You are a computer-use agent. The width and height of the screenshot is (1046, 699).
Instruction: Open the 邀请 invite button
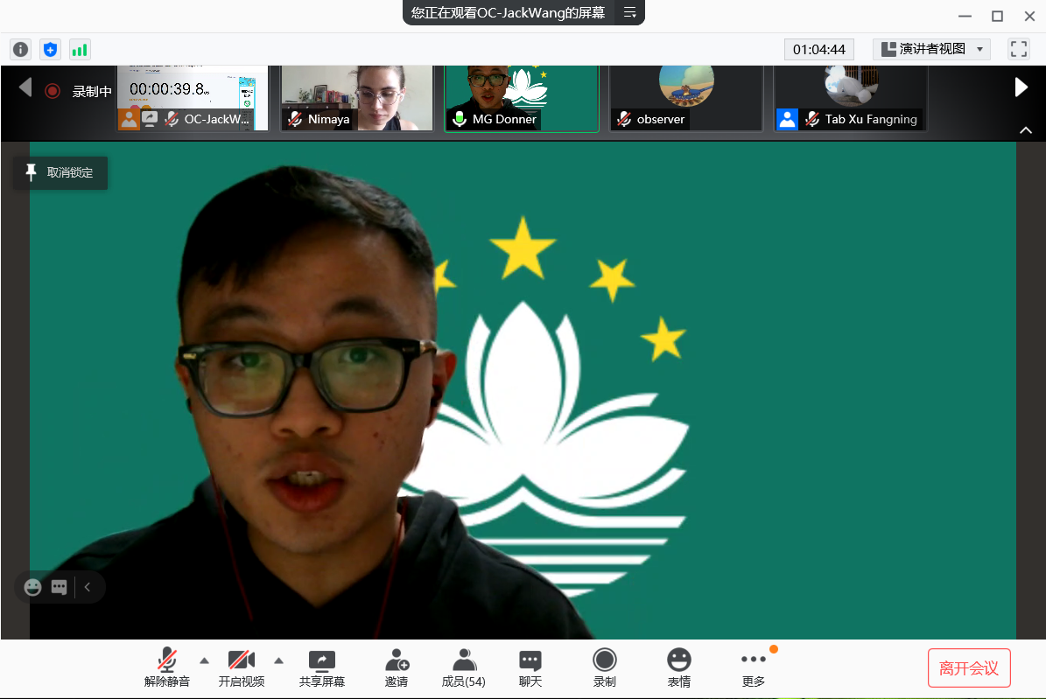click(x=397, y=668)
